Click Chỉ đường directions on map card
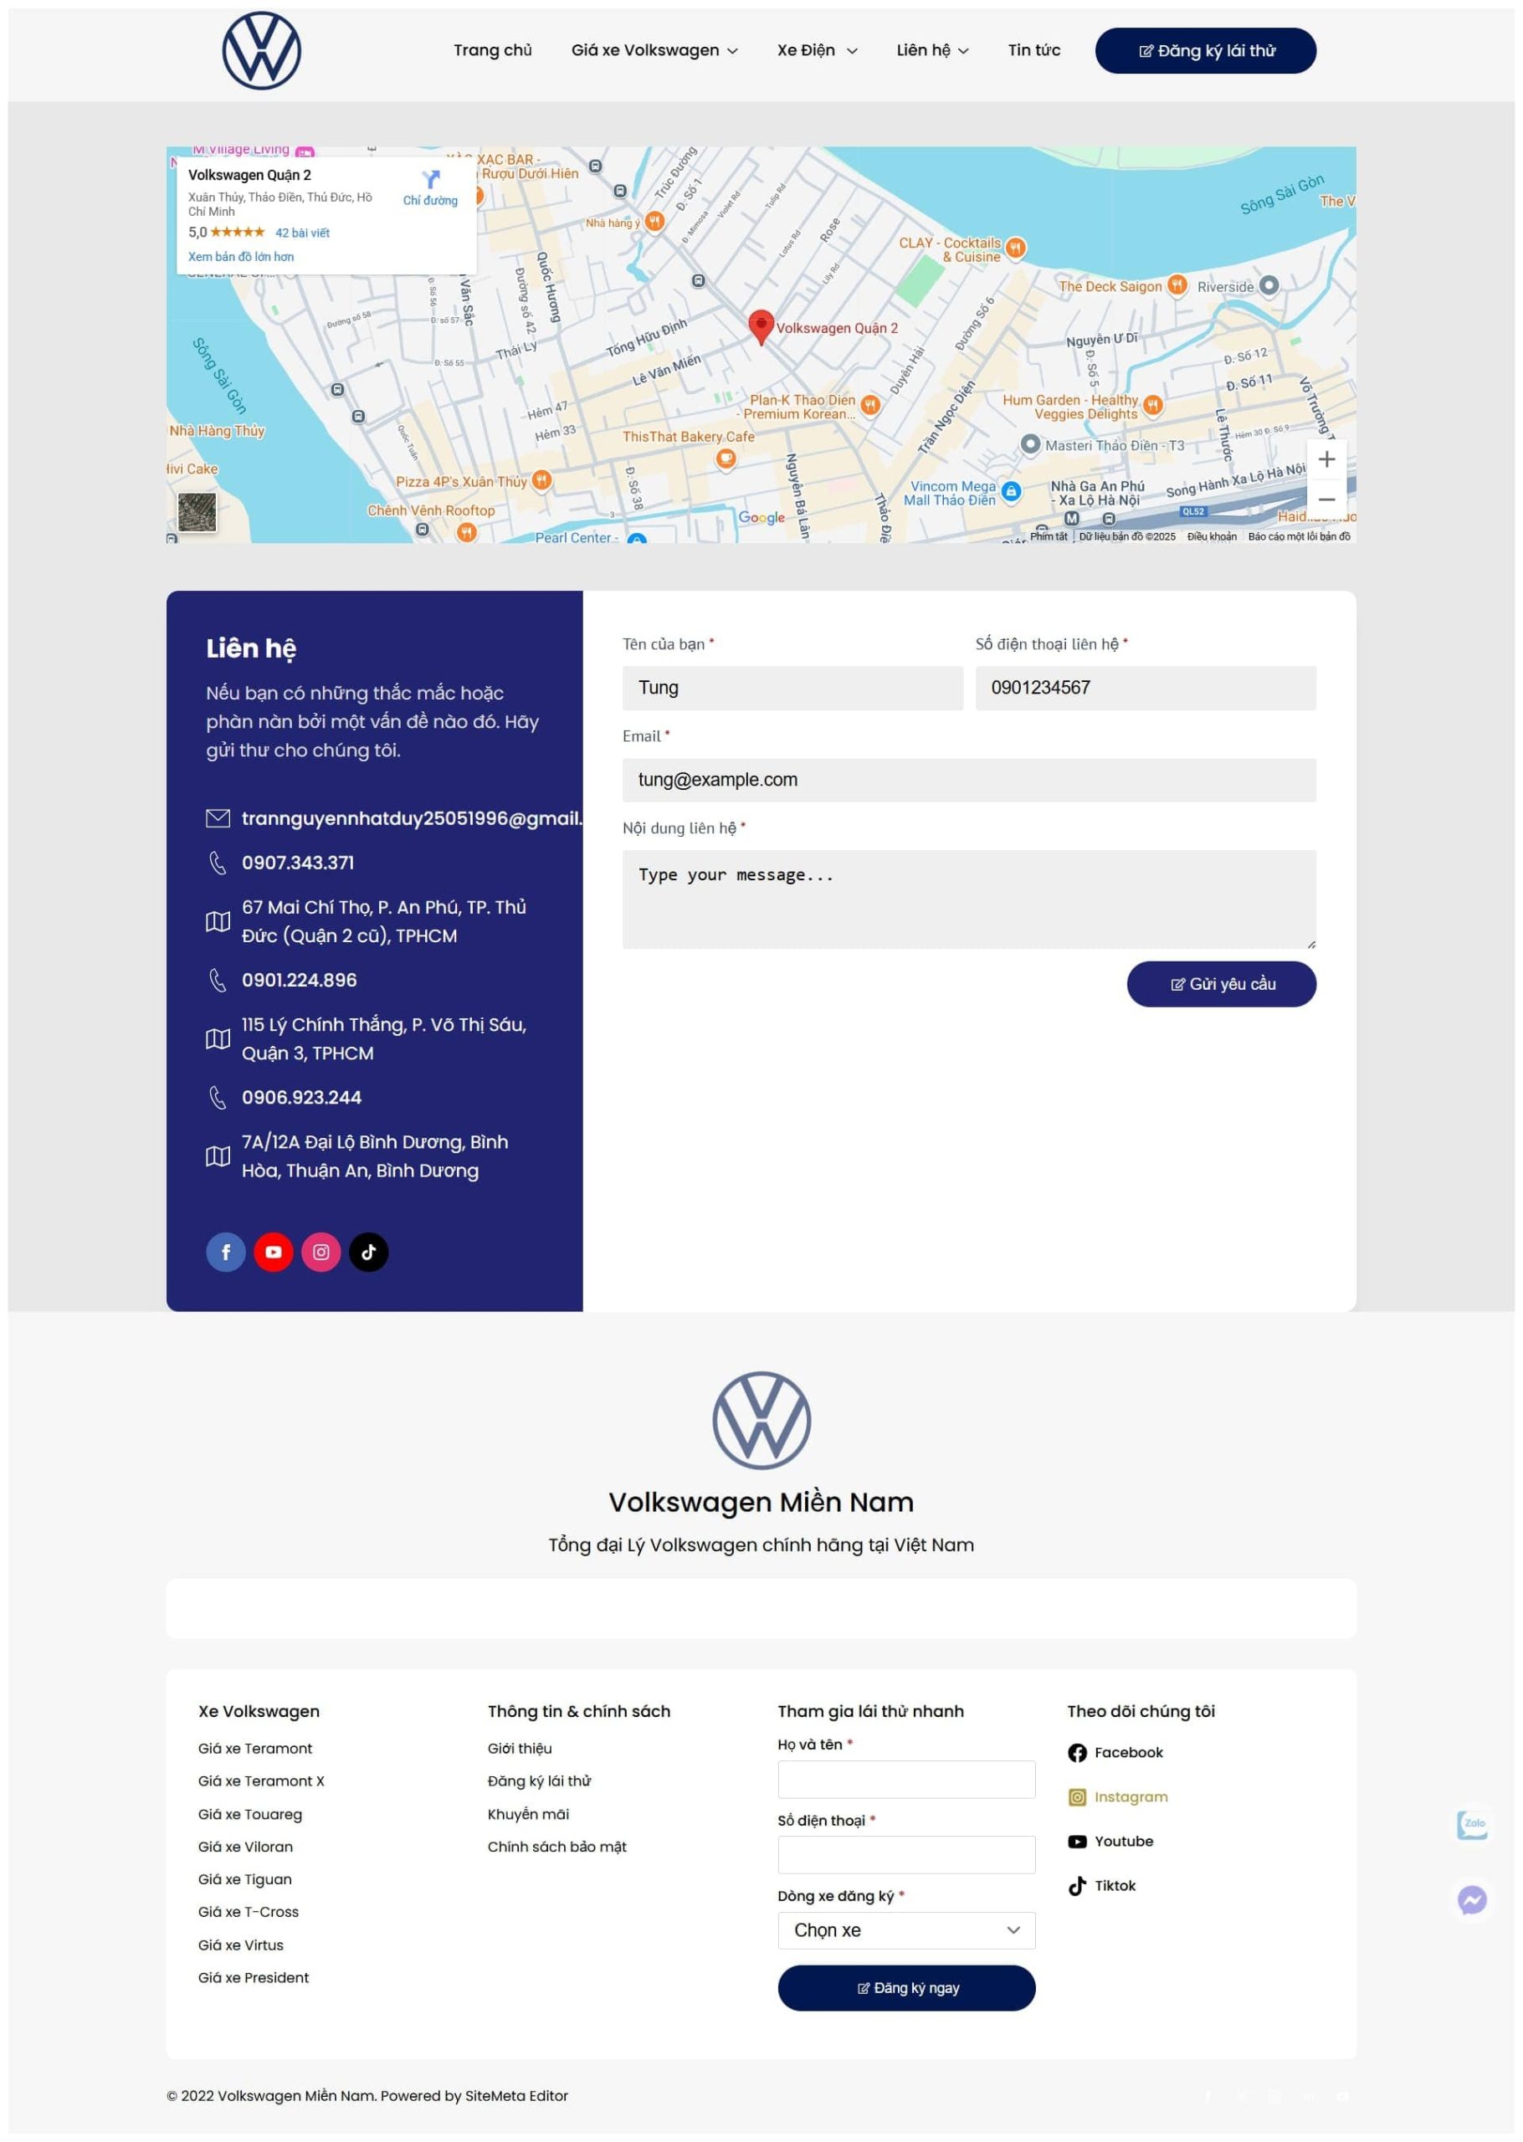Image resolution: width=1523 pixels, height=2142 pixels. pyautogui.click(x=430, y=187)
